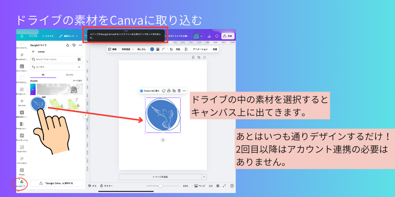The image size is (395, 197).
Task: Lock the selected element via floating toolbar
Action: [x=169, y=91]
